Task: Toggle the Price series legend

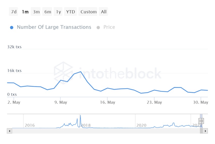Action: (x=109, y=27)
